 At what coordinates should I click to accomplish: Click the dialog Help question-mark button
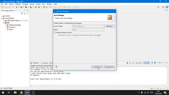tap(56, 67)
